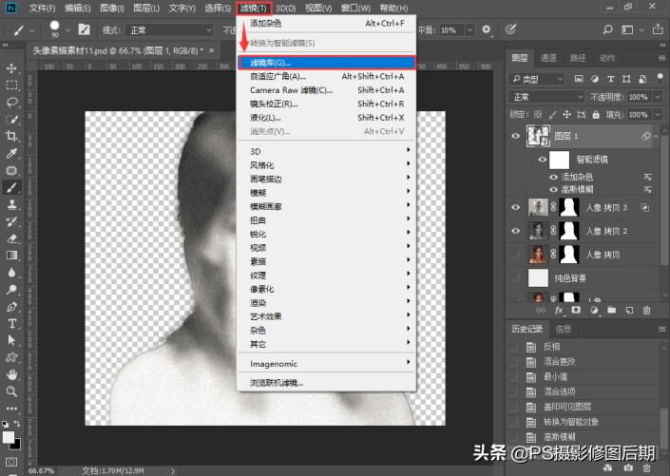Select the Dodge tool

11,289
